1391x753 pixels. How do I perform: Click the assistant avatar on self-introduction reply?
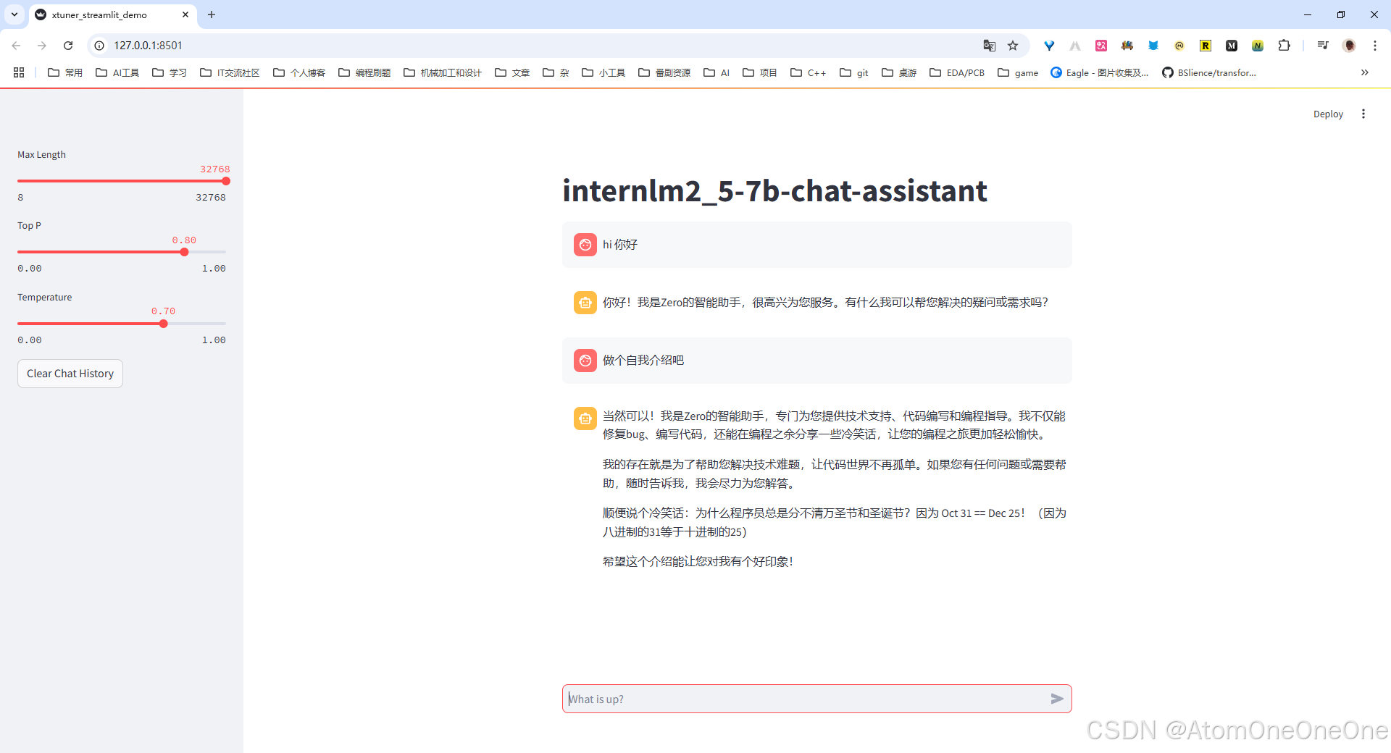coord(585,418)
